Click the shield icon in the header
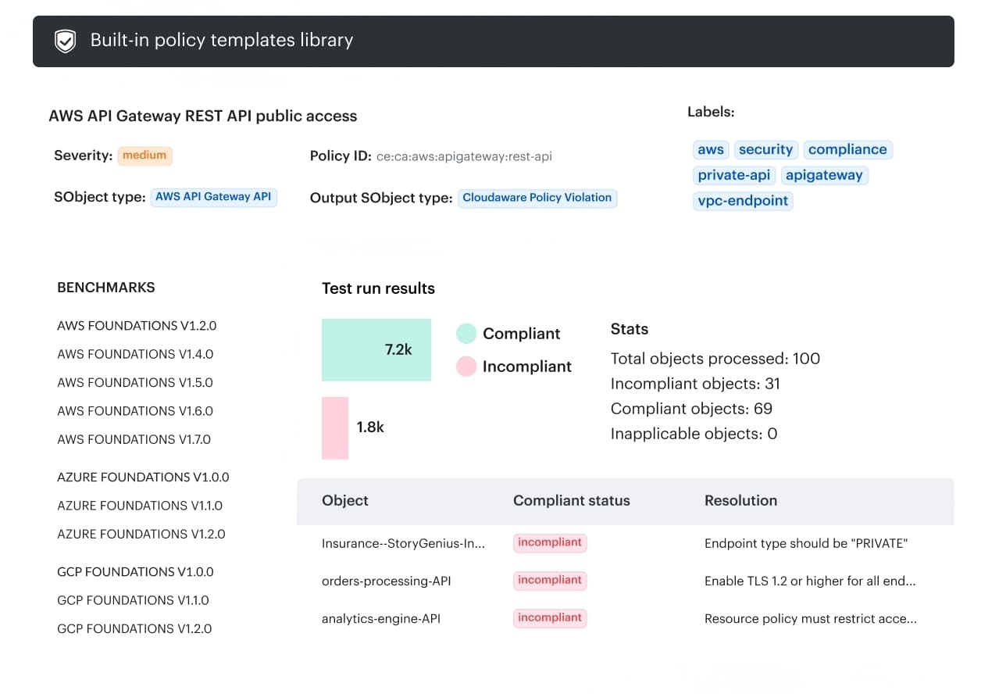981x694 pixels. point(65,40)
